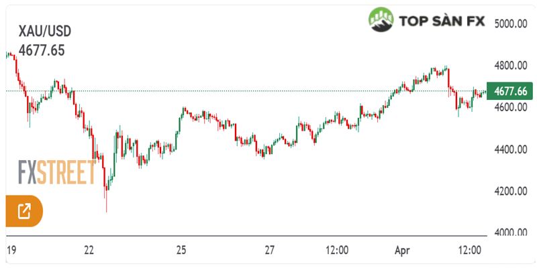Open the orange external link icon
The height and width of the screenshot is (268, 537).
pos(23,212)
